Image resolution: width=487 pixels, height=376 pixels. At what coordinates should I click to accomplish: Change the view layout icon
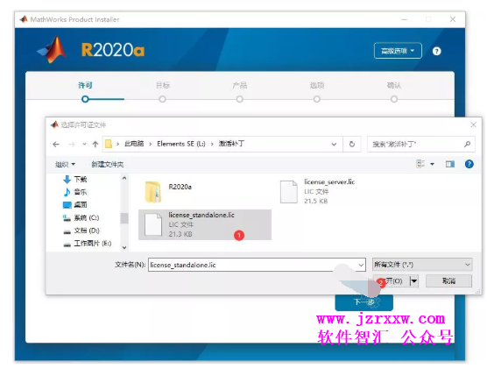tap(420, 164)
